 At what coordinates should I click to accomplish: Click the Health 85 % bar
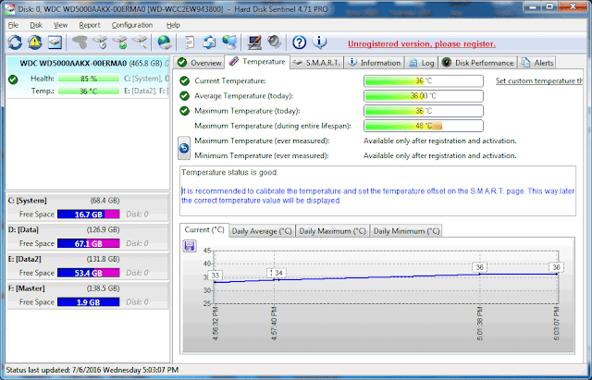89,79
